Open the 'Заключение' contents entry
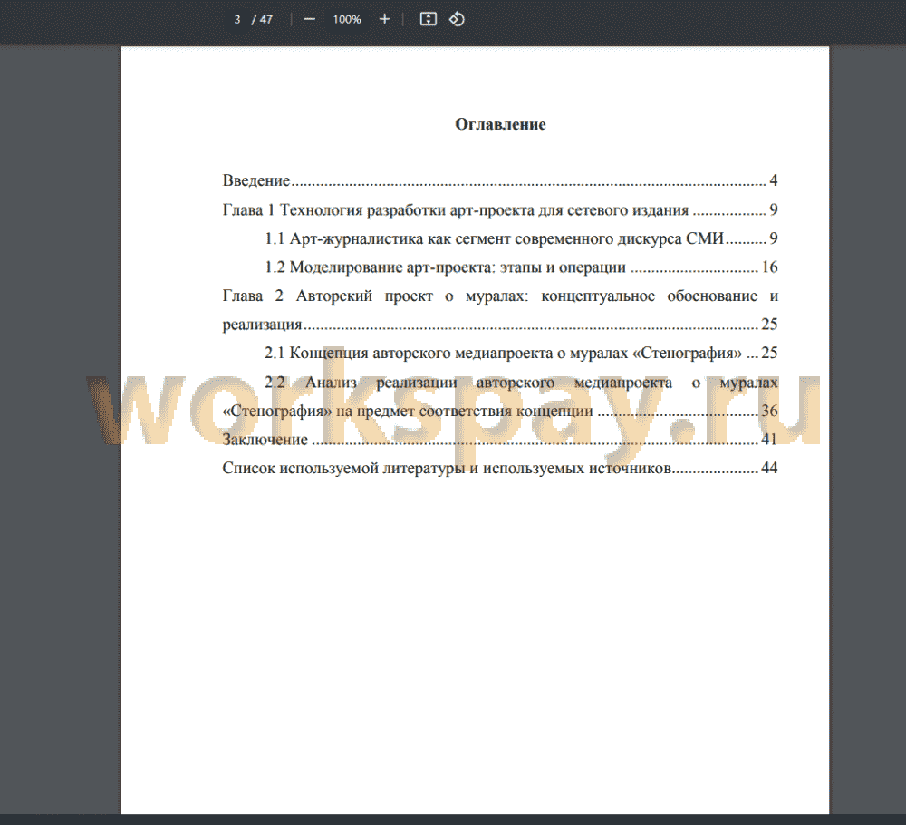Image resolution: width=906 pixels, height=825 pixels. tap(500, 440)
